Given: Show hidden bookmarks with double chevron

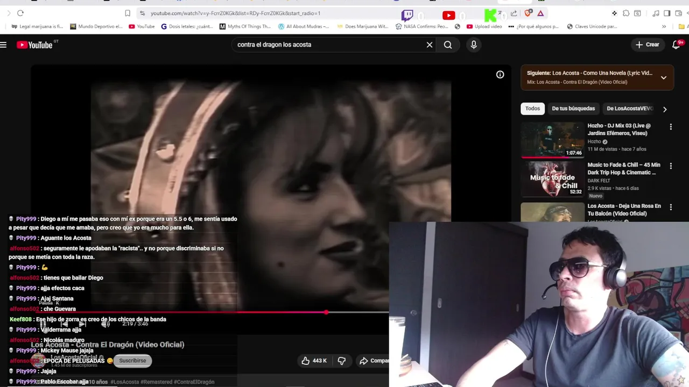Looking at the screenshot, I should (x=664, y=26).
